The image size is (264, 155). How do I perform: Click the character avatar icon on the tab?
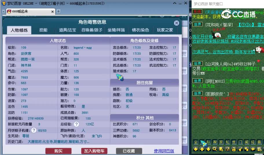pyautogui.click(x=9, y=12)
